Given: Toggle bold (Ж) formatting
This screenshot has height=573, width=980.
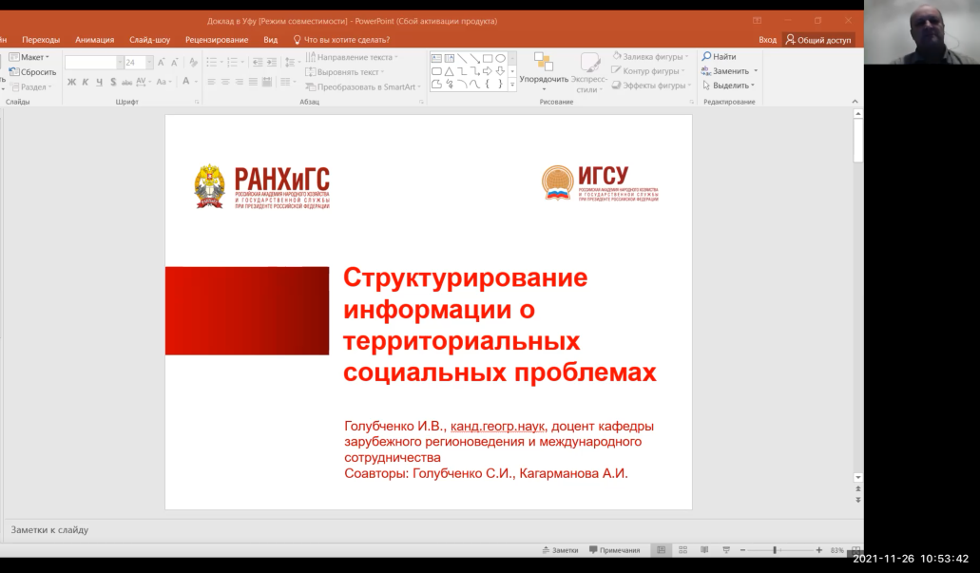Looking at the screenshot, I should pos(71,83).
